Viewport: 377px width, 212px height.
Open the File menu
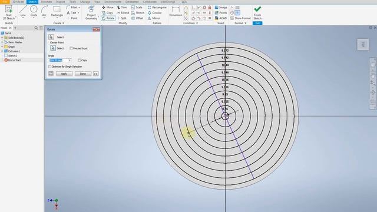click(x=5, y=2)
